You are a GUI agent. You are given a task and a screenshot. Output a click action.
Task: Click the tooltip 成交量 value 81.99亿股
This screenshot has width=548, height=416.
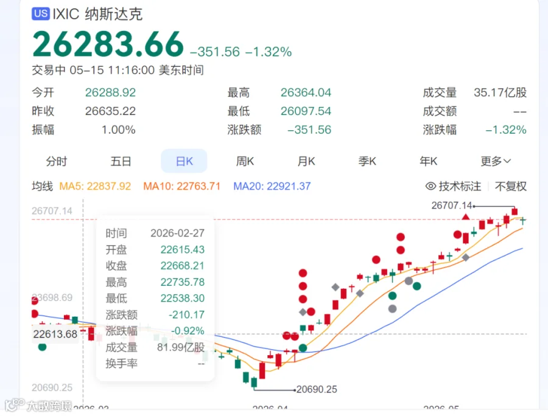pos(181,347)
